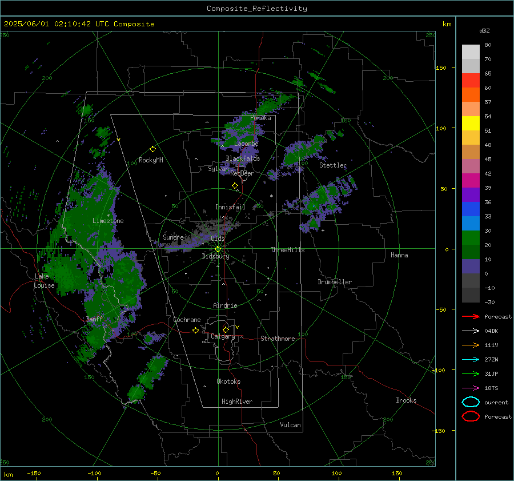The width and height of the screenshot is (514, 481).
Task: Click the 04DK legend label
Action: [491, 331]
